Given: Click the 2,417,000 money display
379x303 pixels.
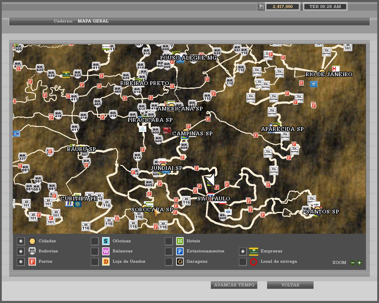Looking at the screenshot, I should (282, 7).
